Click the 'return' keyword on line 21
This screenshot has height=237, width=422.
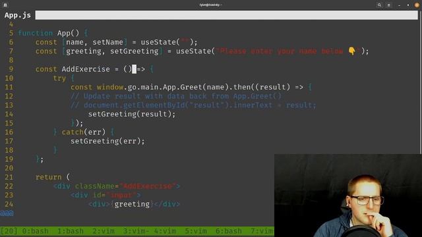coord(48,177)
